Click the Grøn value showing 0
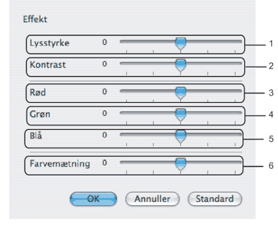 pos(104,113)
